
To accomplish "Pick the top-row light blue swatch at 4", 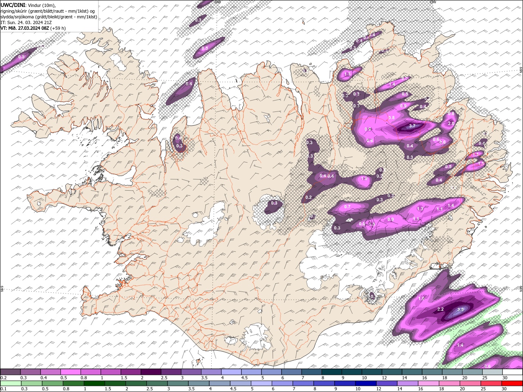I will click(231, 372).
